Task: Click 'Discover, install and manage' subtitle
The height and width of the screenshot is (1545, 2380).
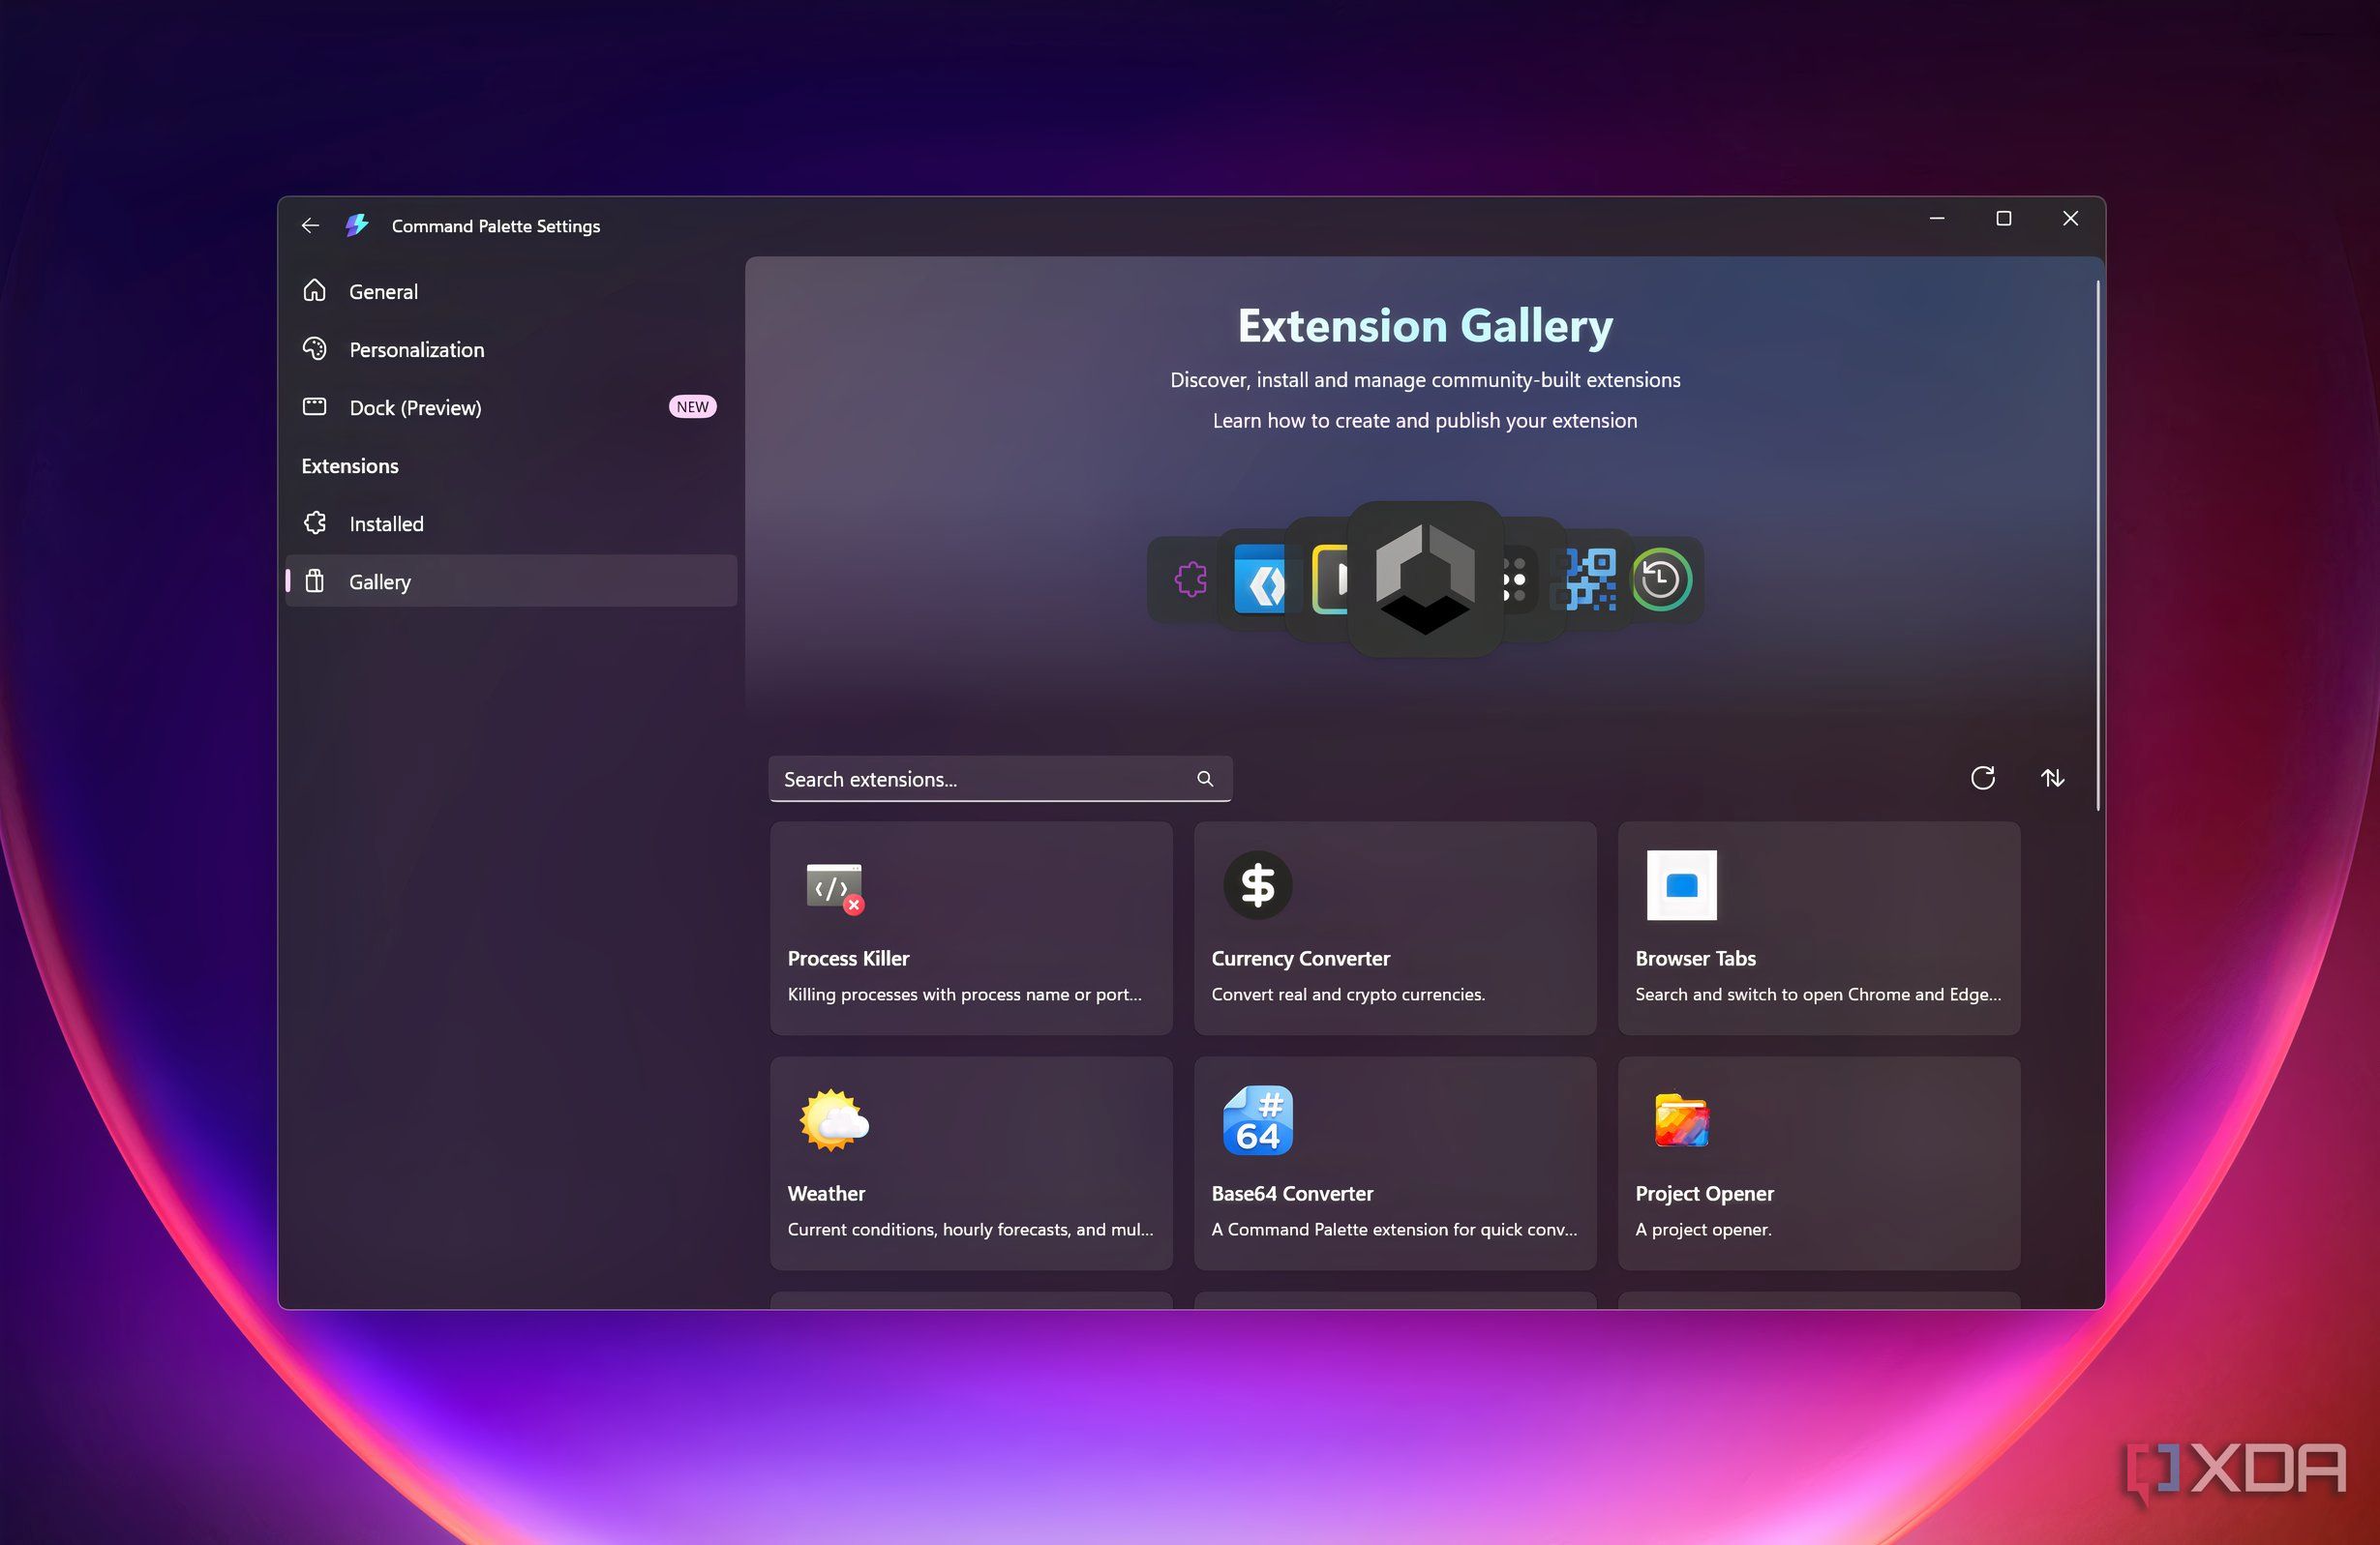Action: (1425, 380)
